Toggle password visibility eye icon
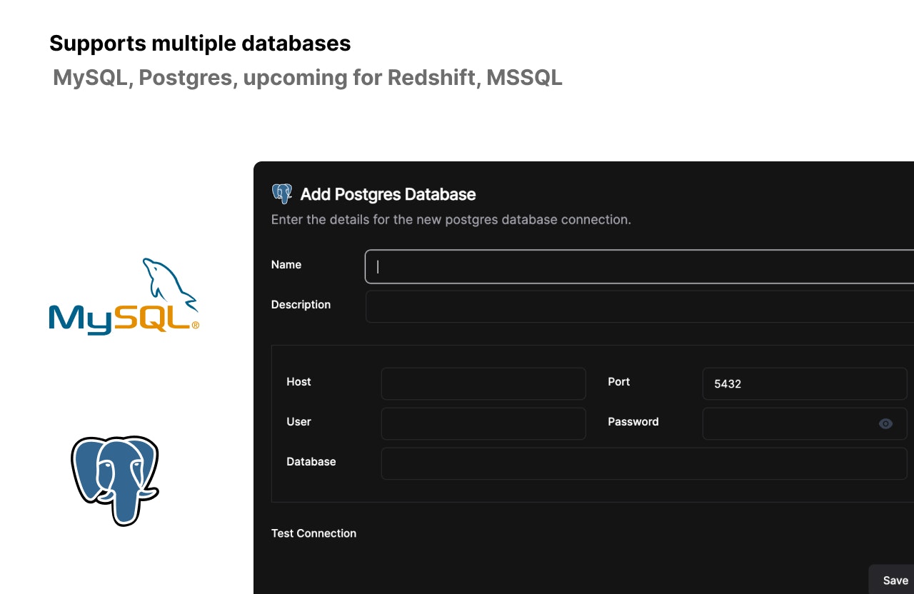Viewport: 914px width, 594px height. (885, 423)
